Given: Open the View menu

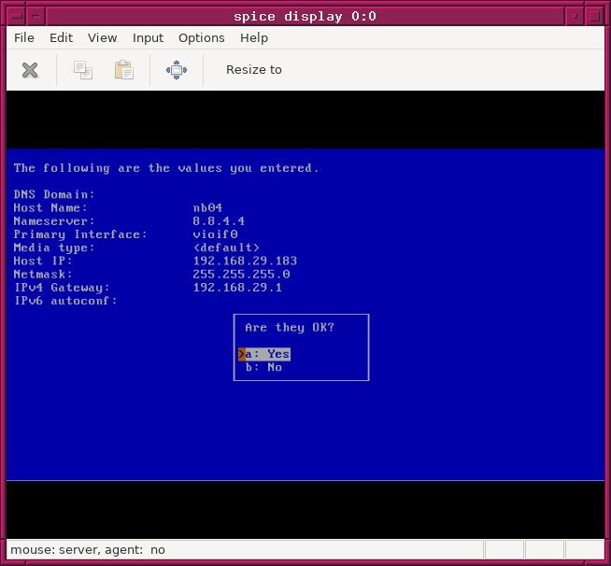Looking at the screenshot, I should (103, 37).
